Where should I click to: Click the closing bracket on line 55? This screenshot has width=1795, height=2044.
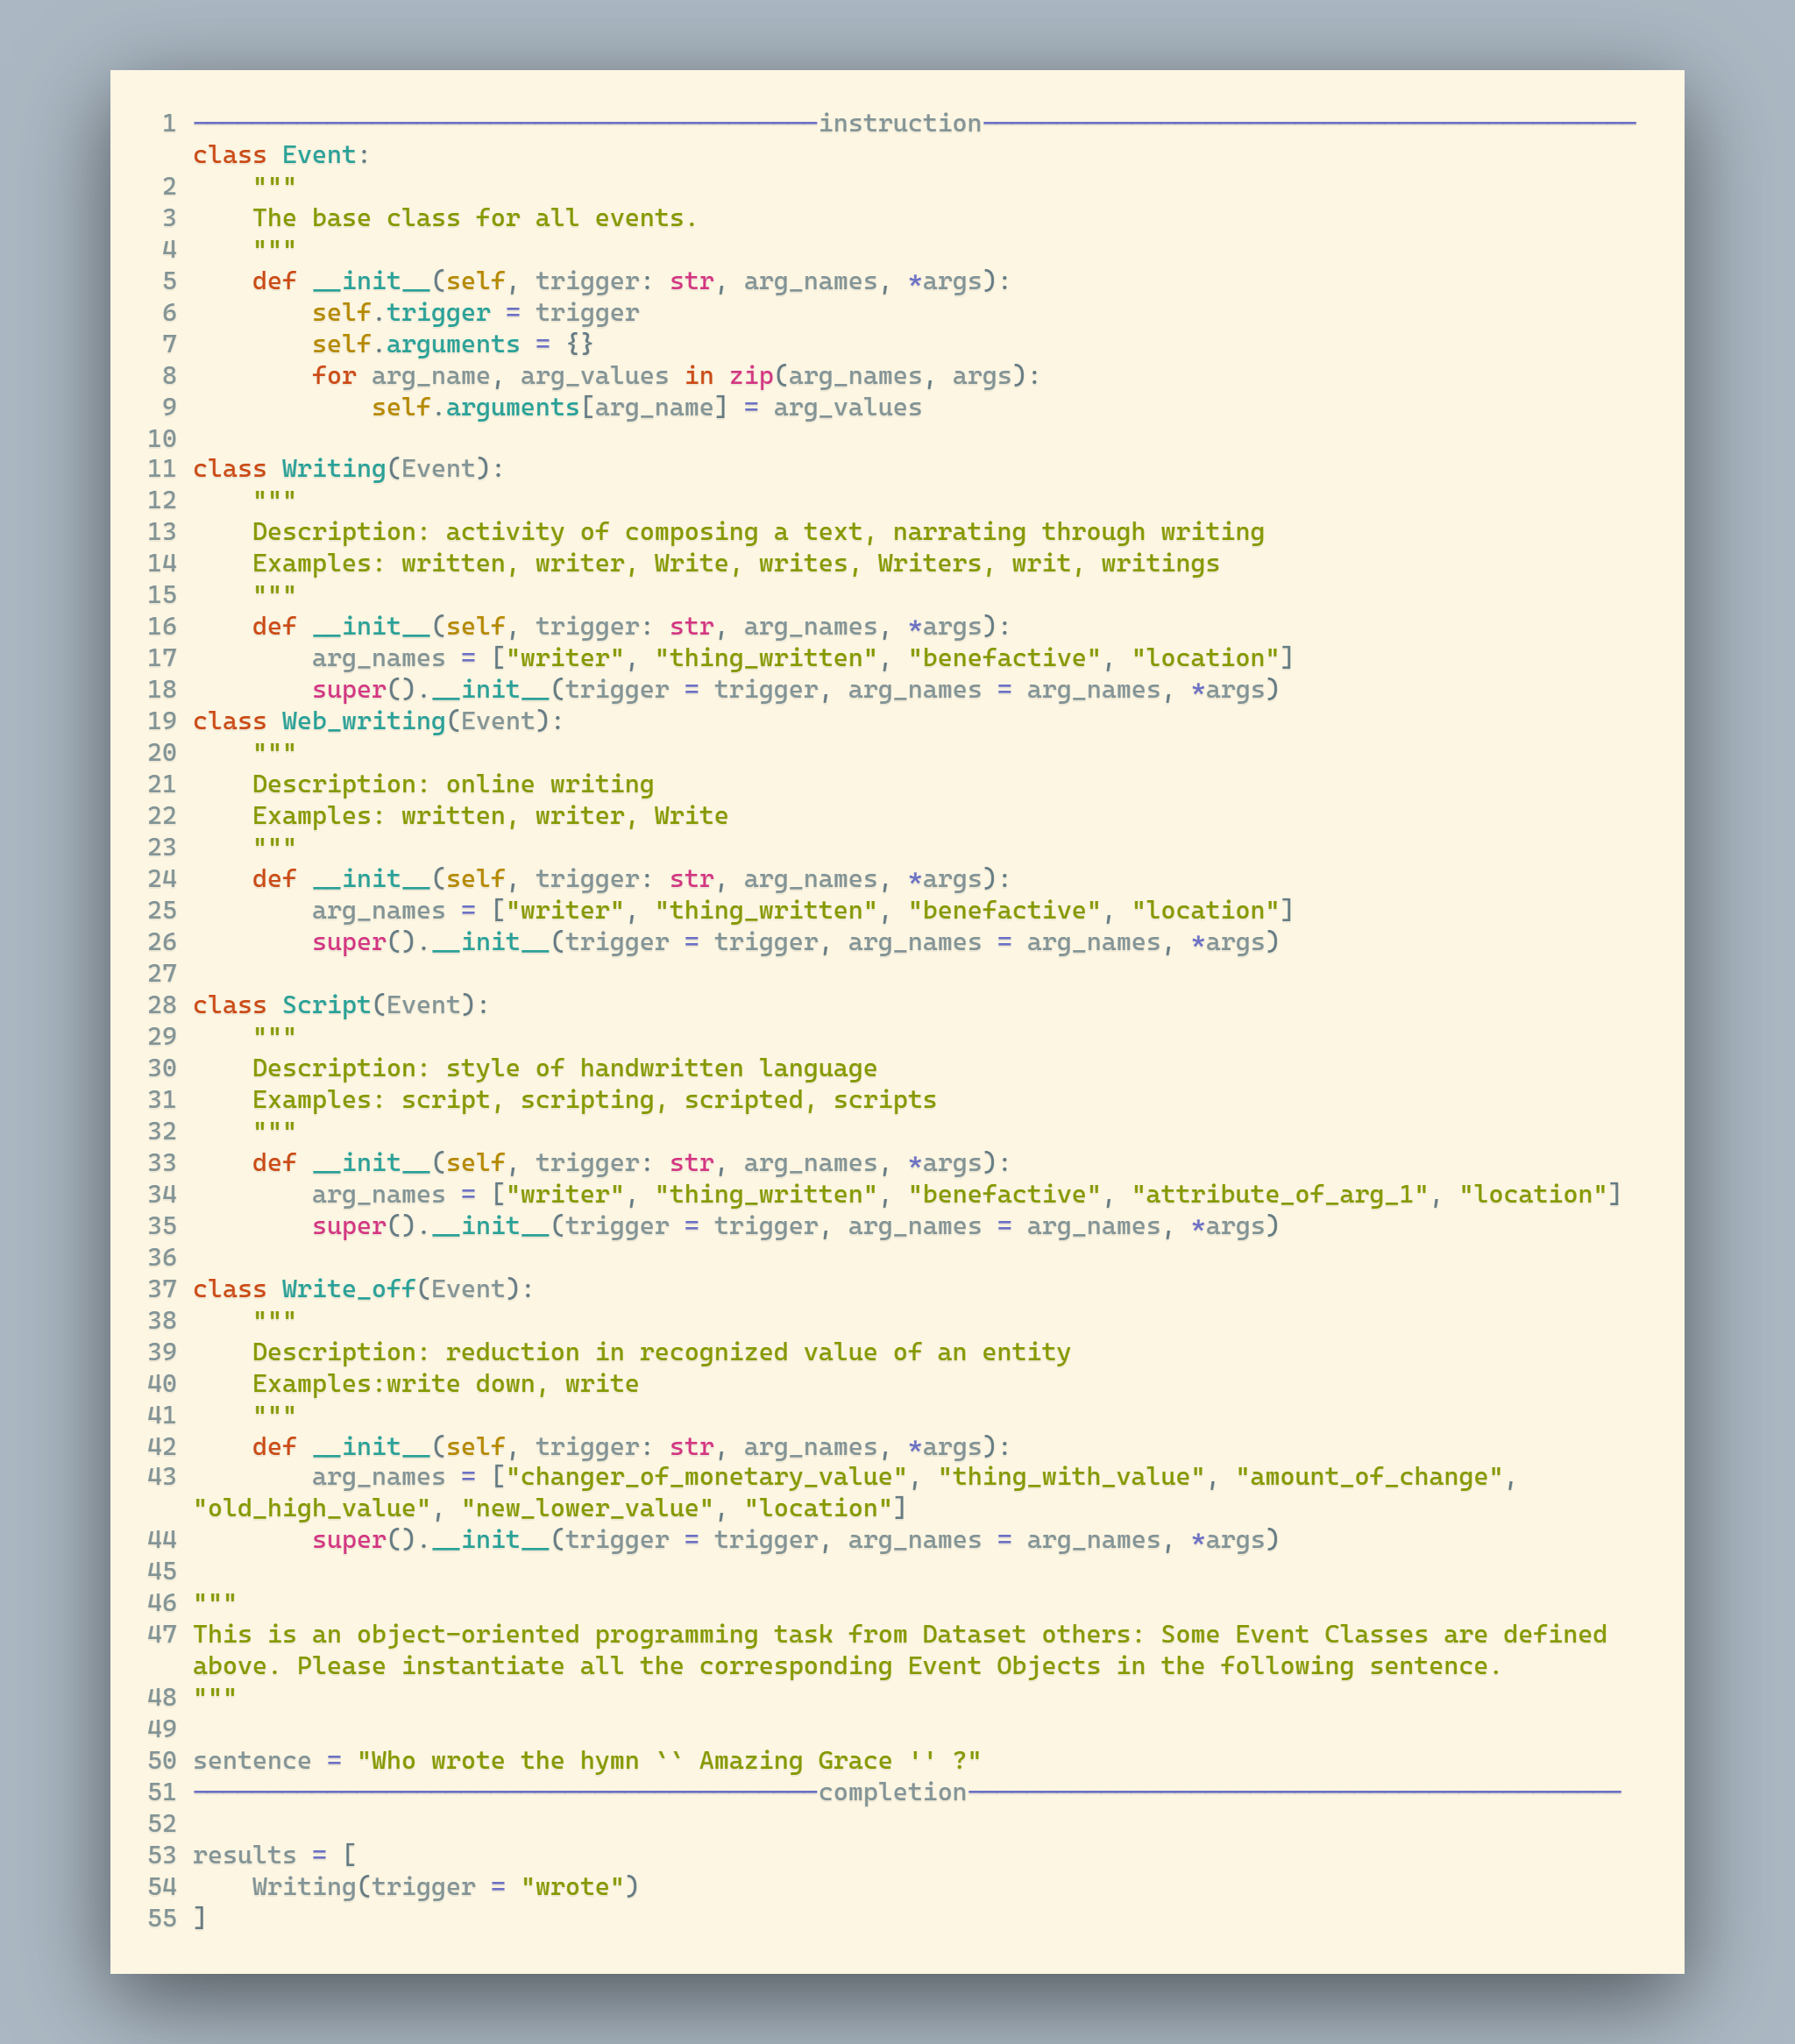pyautogui.click(x=199, y=1918)
